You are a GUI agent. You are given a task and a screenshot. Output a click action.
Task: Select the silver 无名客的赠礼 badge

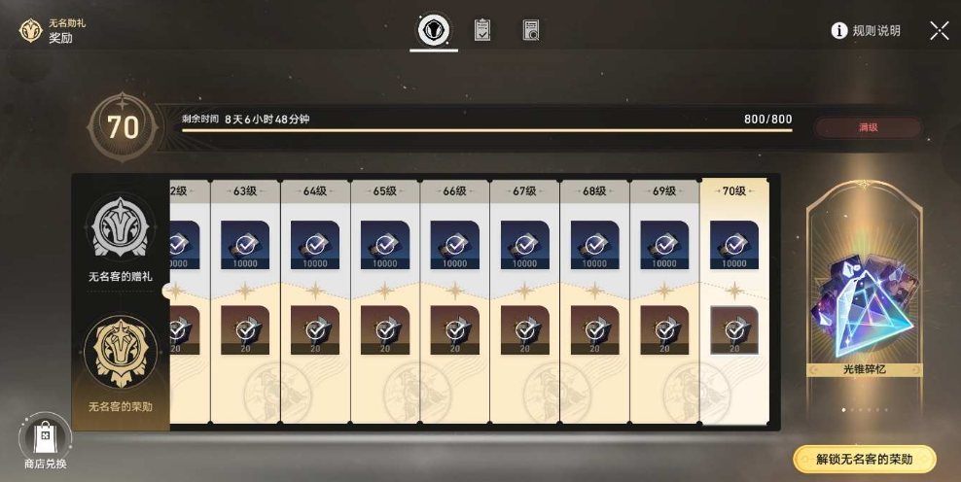coord(121,227)
